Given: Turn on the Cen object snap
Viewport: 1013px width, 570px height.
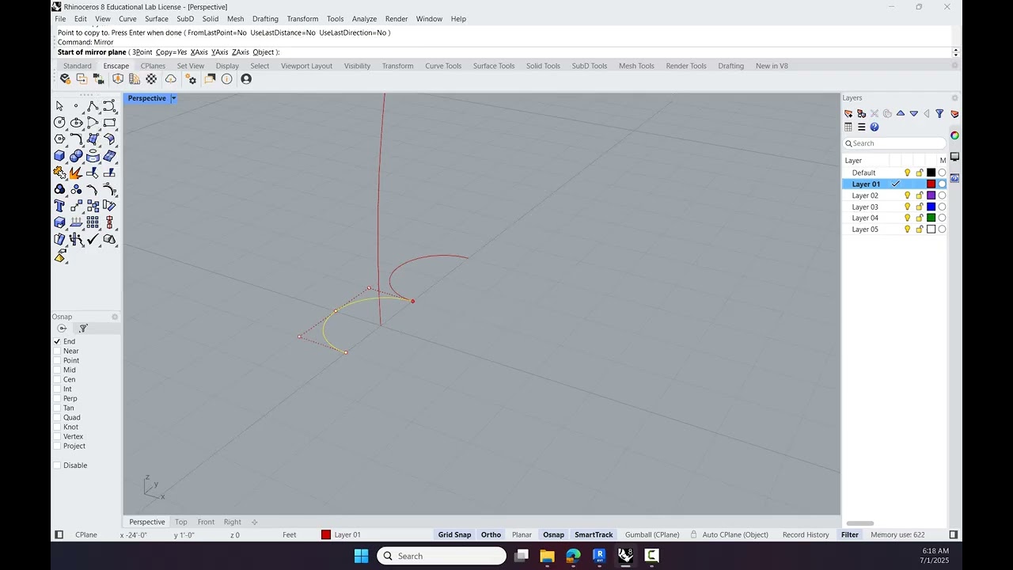Looking at the screenshot, I should point(57,379).
